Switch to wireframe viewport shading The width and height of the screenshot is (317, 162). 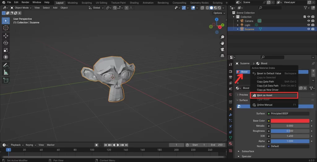[207, 8]
